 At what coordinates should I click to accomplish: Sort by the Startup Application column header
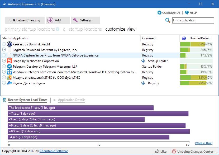coord(70,38)
